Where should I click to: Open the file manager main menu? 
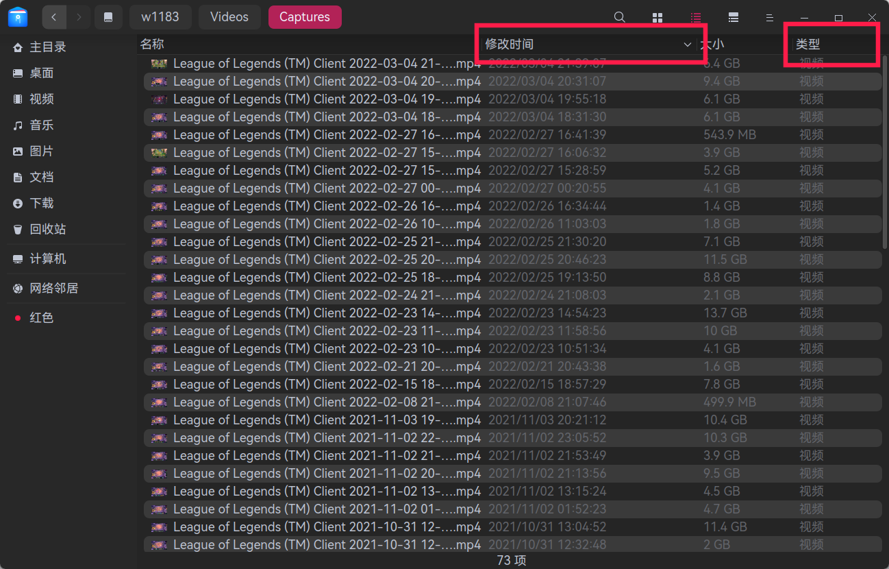[x=769, y=17]
